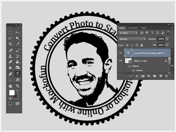Select the Paint Bucket tool

[x=18, y=62]
